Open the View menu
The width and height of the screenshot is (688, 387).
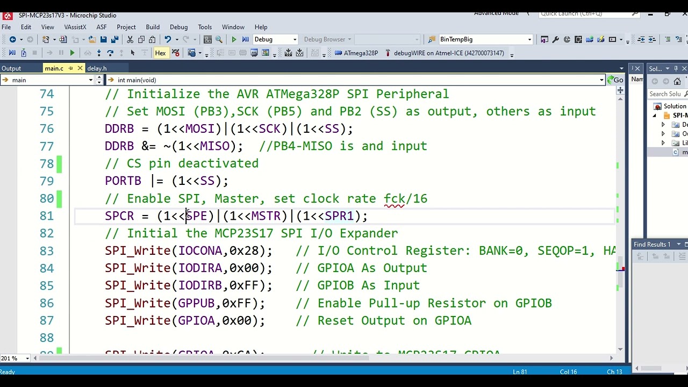pyautogui.click(x=47, y=27)
